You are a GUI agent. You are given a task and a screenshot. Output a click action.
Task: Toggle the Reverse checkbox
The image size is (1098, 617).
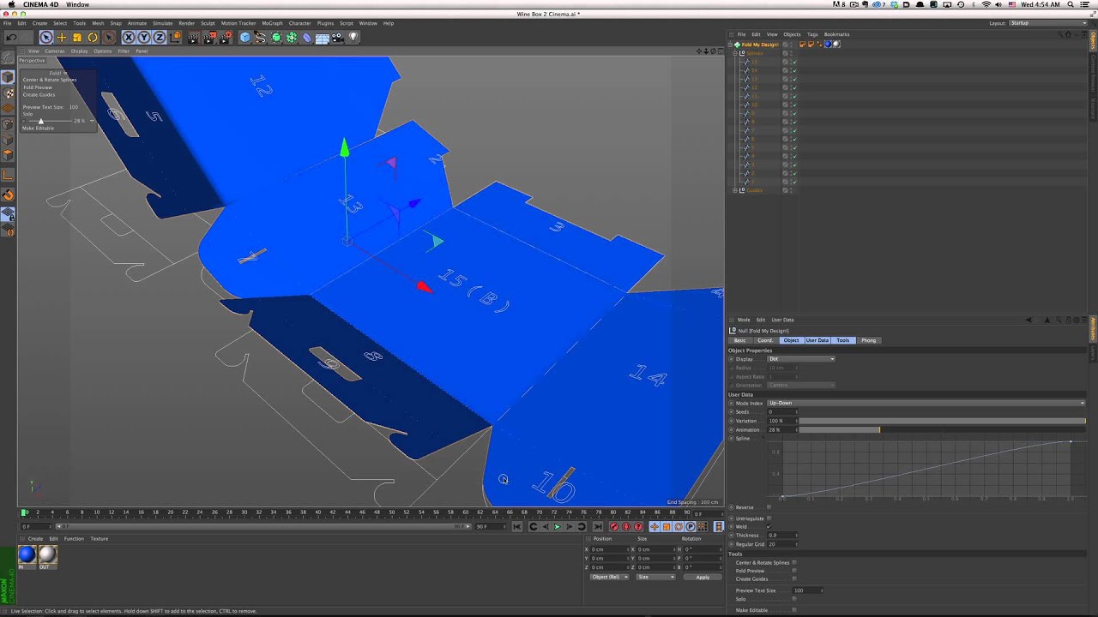tap(769, 507)
